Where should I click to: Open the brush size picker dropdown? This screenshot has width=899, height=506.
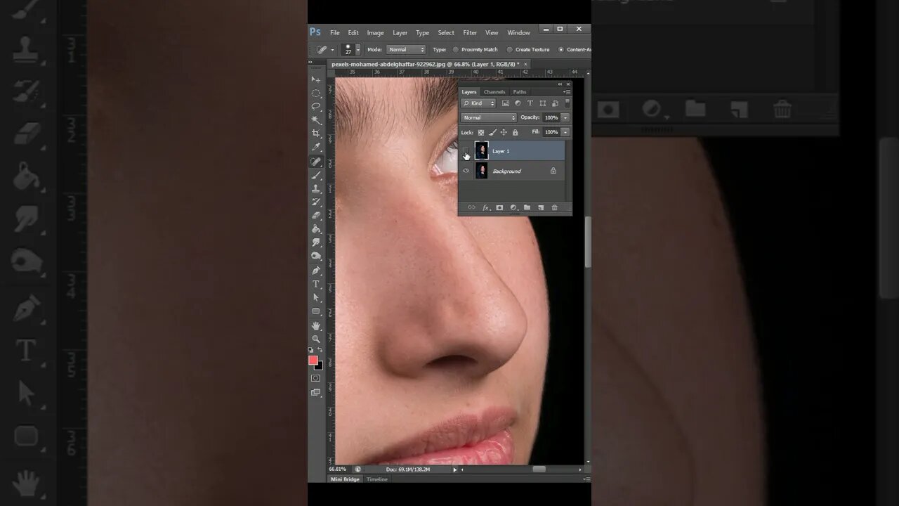pos(357,50)
